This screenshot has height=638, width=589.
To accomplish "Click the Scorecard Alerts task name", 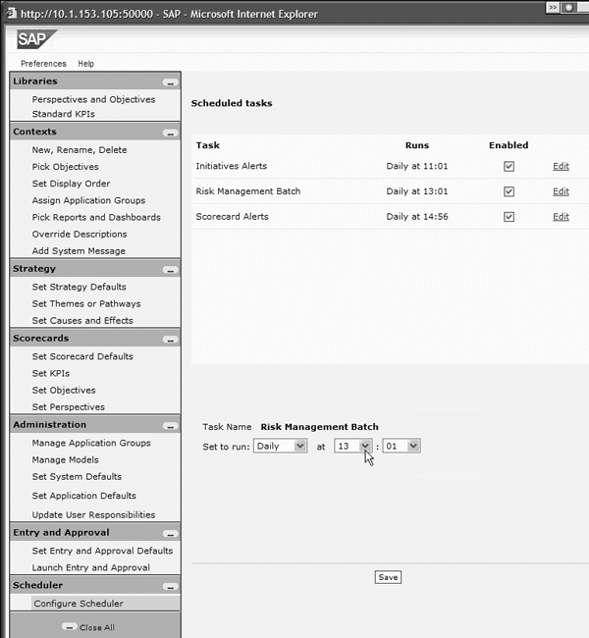I will [232, 217].
